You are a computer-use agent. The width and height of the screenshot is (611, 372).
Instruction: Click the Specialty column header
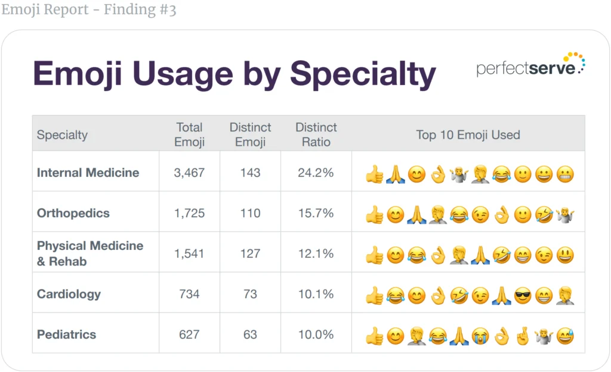(x=62, y=135)
